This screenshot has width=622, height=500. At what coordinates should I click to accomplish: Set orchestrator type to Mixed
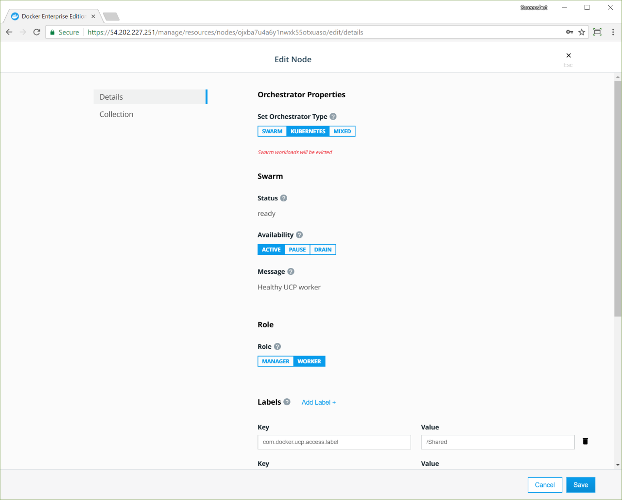coord(342,131)
